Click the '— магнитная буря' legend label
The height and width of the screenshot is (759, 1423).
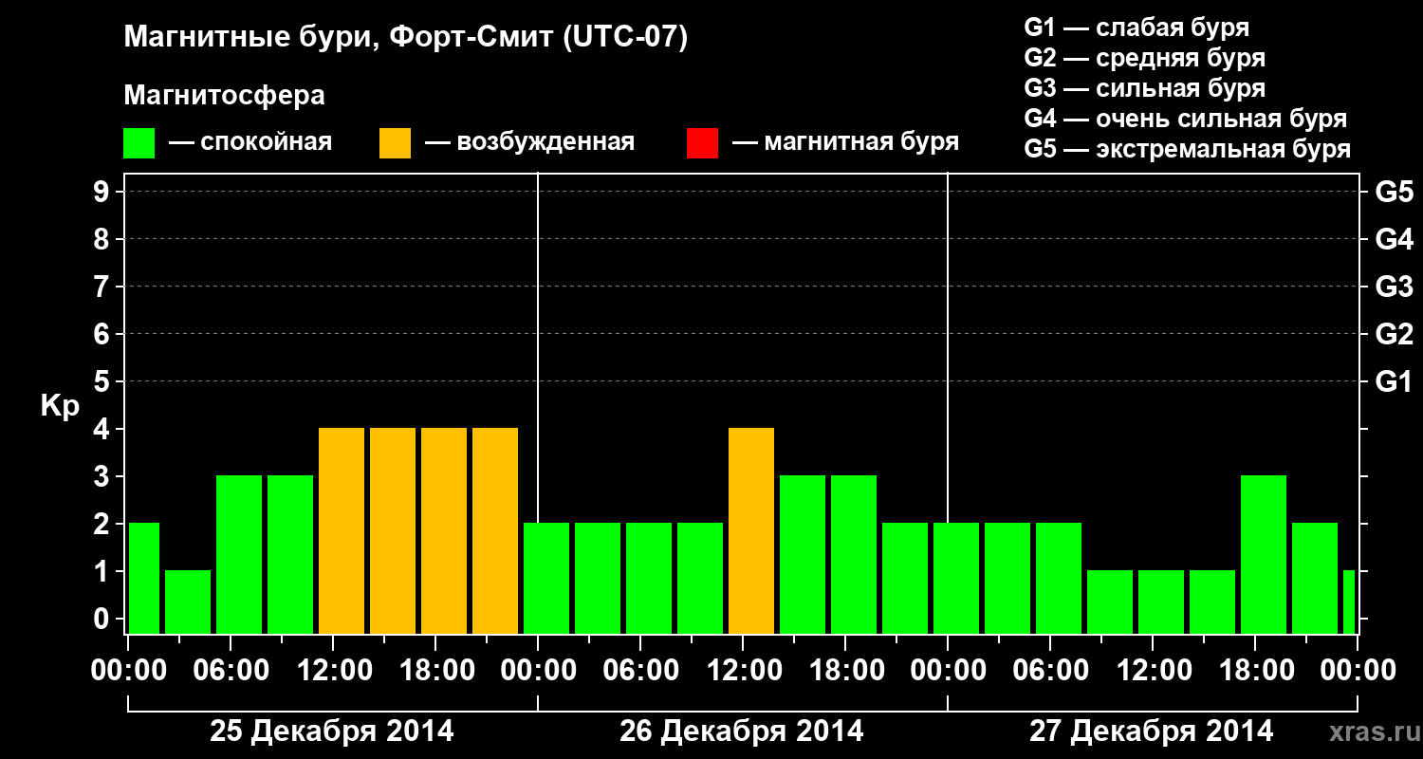click(x=846, y=143)
